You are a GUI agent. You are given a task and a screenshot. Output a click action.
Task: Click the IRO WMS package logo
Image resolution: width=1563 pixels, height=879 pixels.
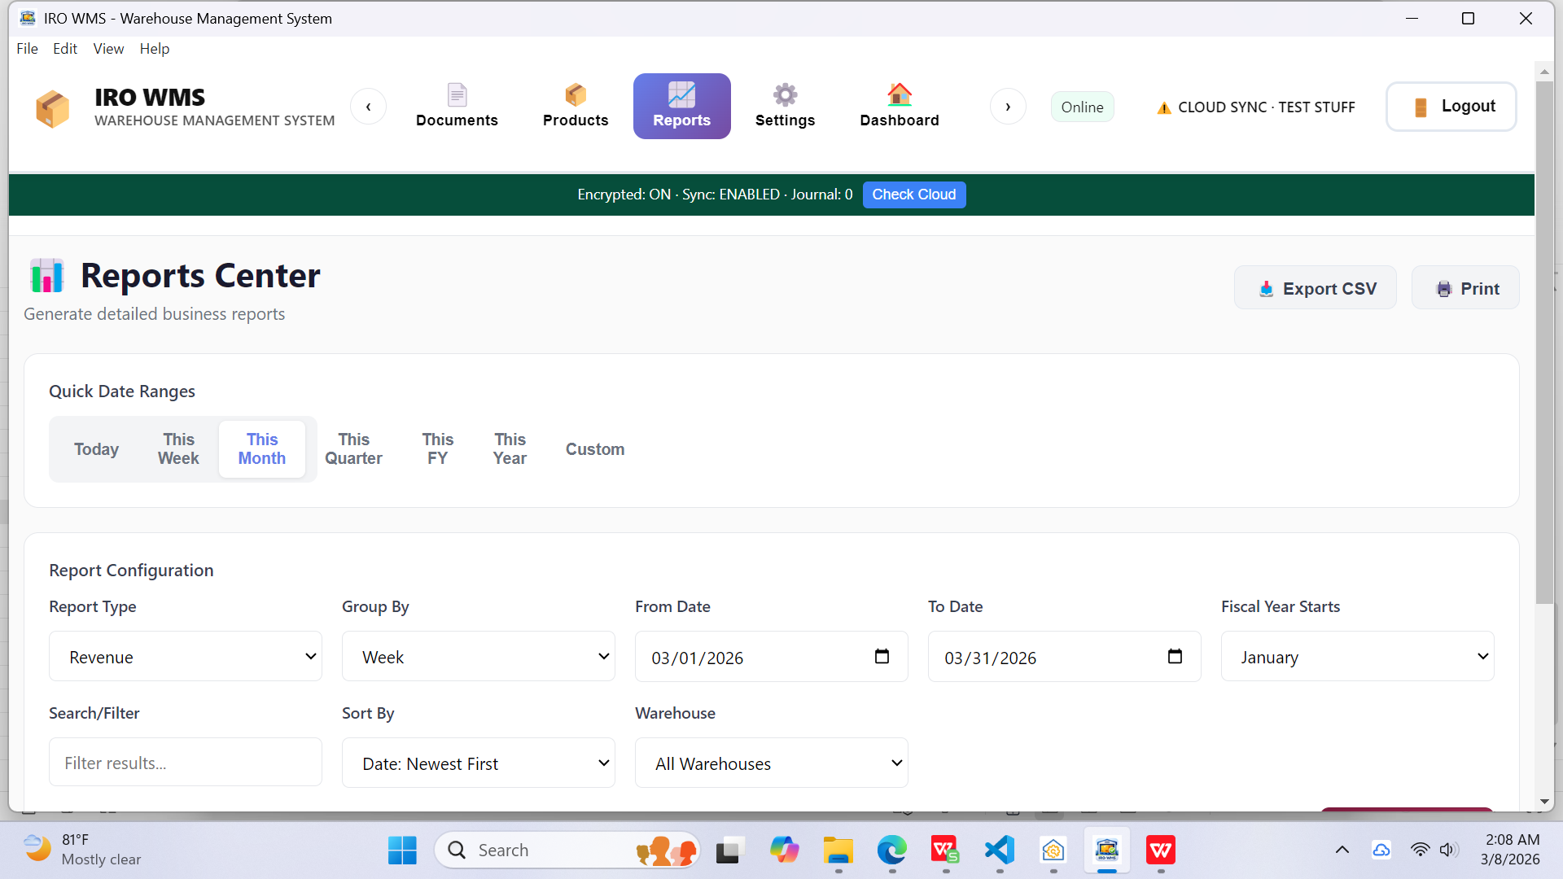point(53,106)
